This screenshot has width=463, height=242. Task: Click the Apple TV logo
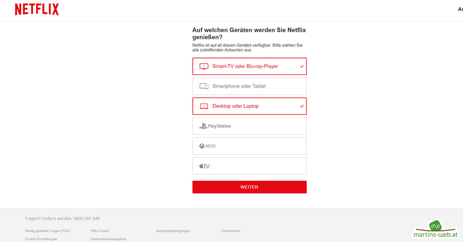click(x=204, y=166)
